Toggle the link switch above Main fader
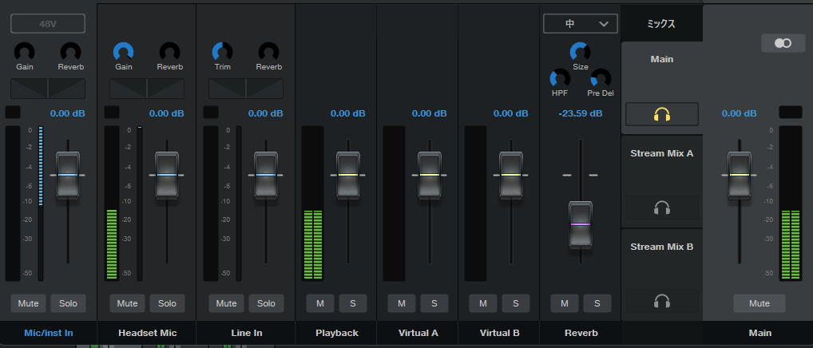The image size is (813, 348). (783, 43)
